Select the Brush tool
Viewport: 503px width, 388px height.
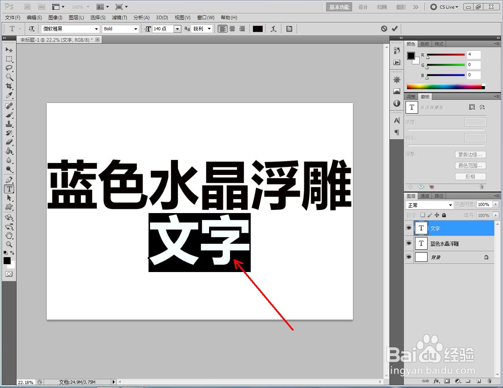click(x=9, y=115)
